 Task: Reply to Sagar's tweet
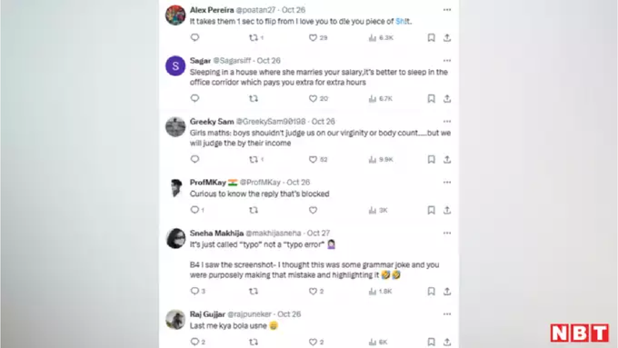[x=194, y=98]
